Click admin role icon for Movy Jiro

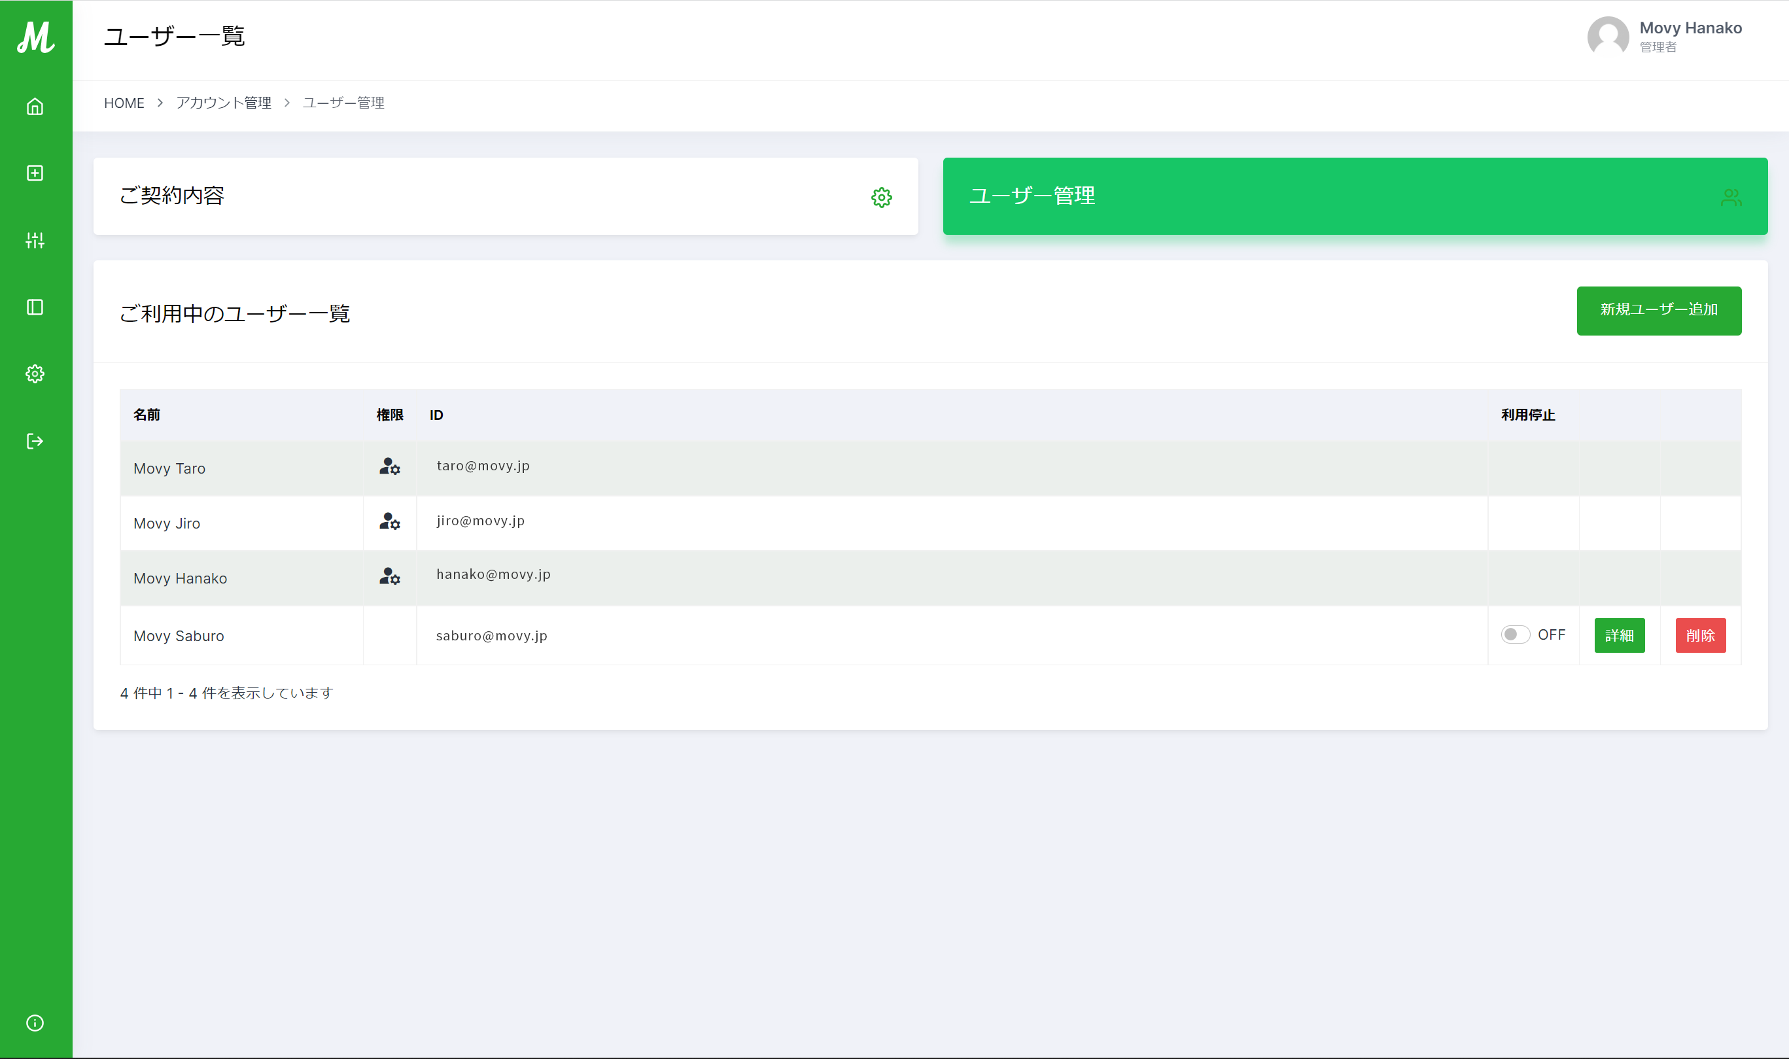coord(390,521)
